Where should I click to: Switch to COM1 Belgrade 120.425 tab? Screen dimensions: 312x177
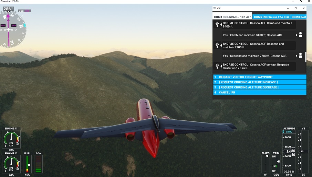232,17
